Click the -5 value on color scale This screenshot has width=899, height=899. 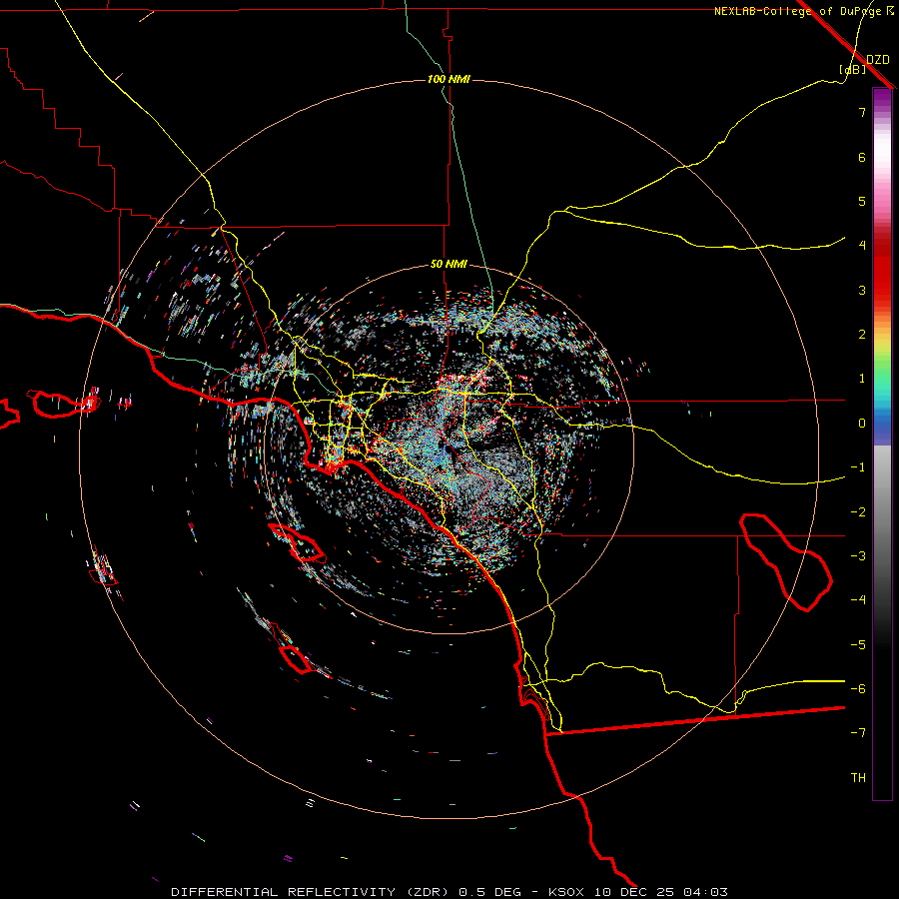(x=858, y=645)
